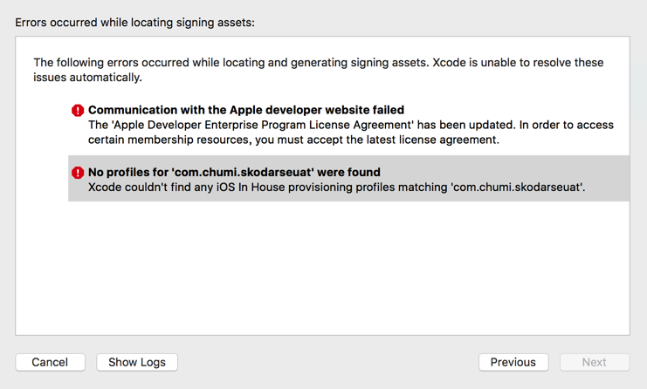
Task: Select the 'Communication with the Apple developer website failed' heading
Action: (x=245, y=111)
